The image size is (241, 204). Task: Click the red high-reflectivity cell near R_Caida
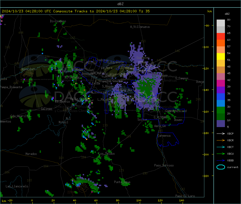84,90
